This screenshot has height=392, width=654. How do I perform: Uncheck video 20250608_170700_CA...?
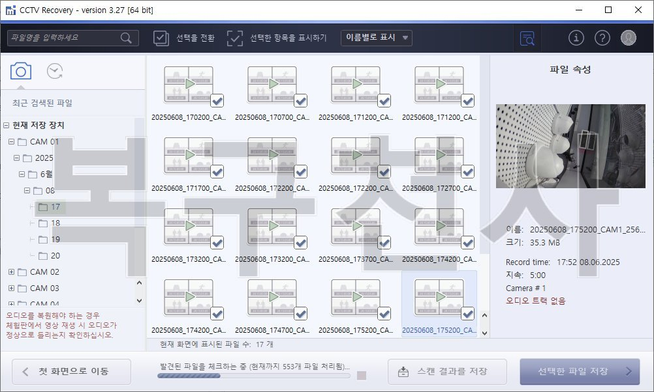(301, 100)
